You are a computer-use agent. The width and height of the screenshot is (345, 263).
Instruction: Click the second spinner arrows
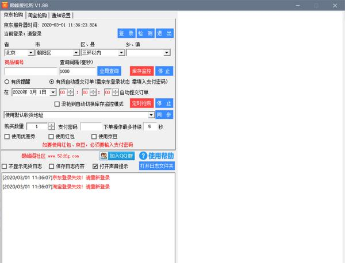(x=116, y=92)
